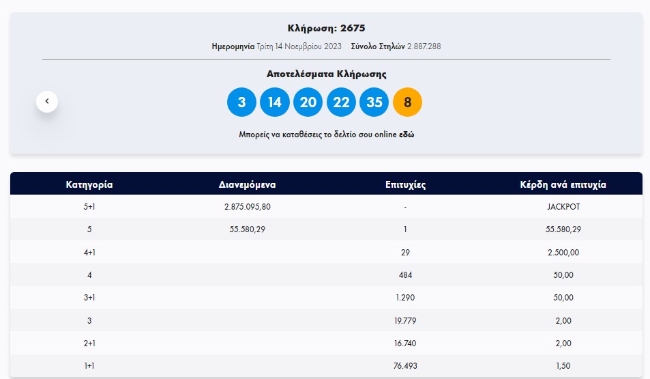The width and height of the screenshot is (650, 379).
Task: Click the draw date 'Τρίτη 14 Νοεμβρίου 2023'
Action: point(299,46)
